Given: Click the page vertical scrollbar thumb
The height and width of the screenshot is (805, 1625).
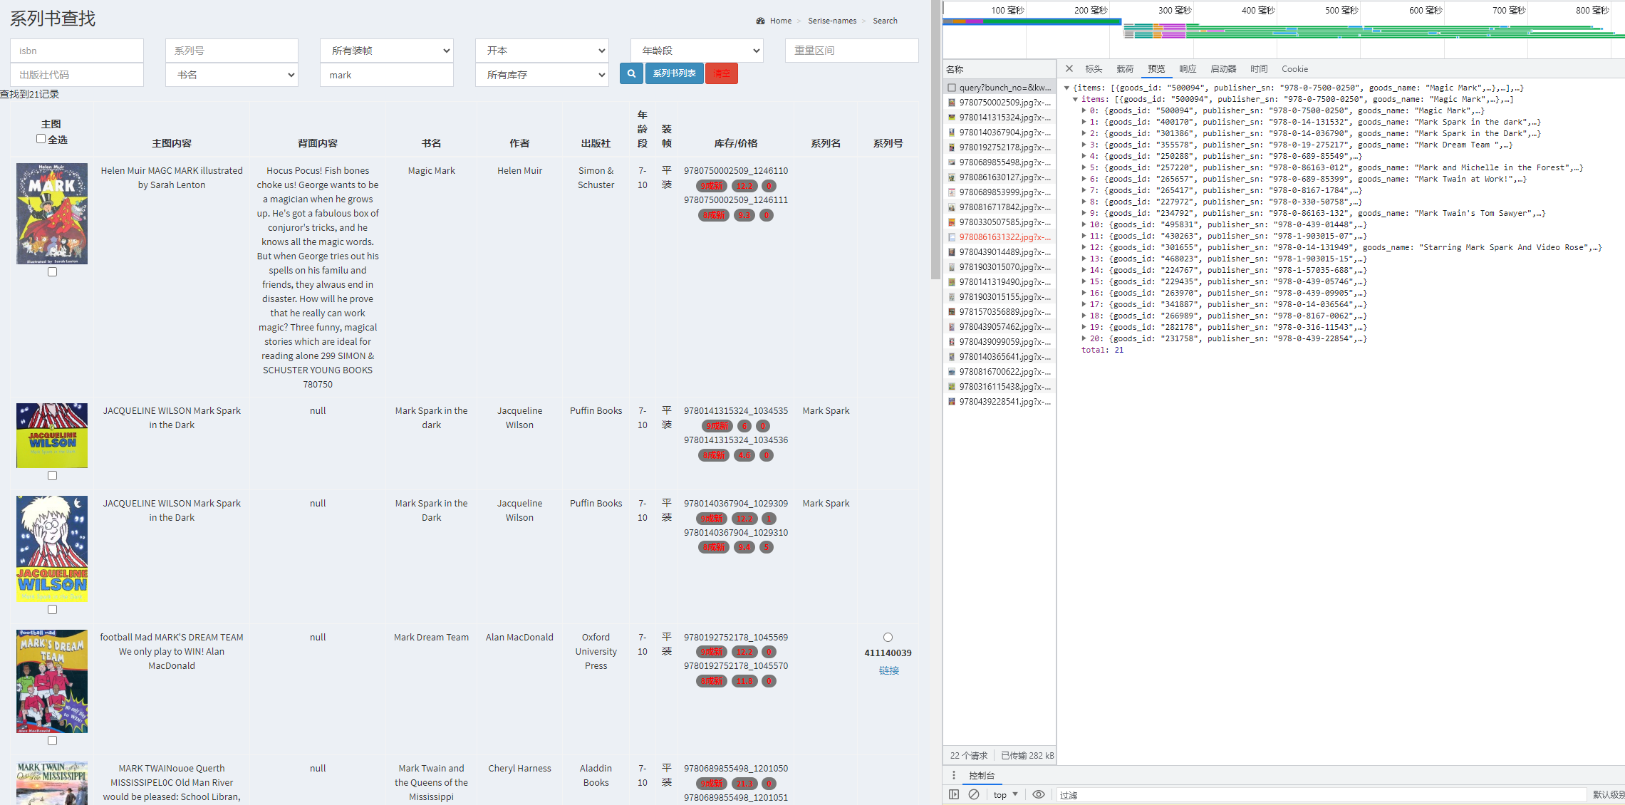Looking at the screenshot, I should [935, 140].
